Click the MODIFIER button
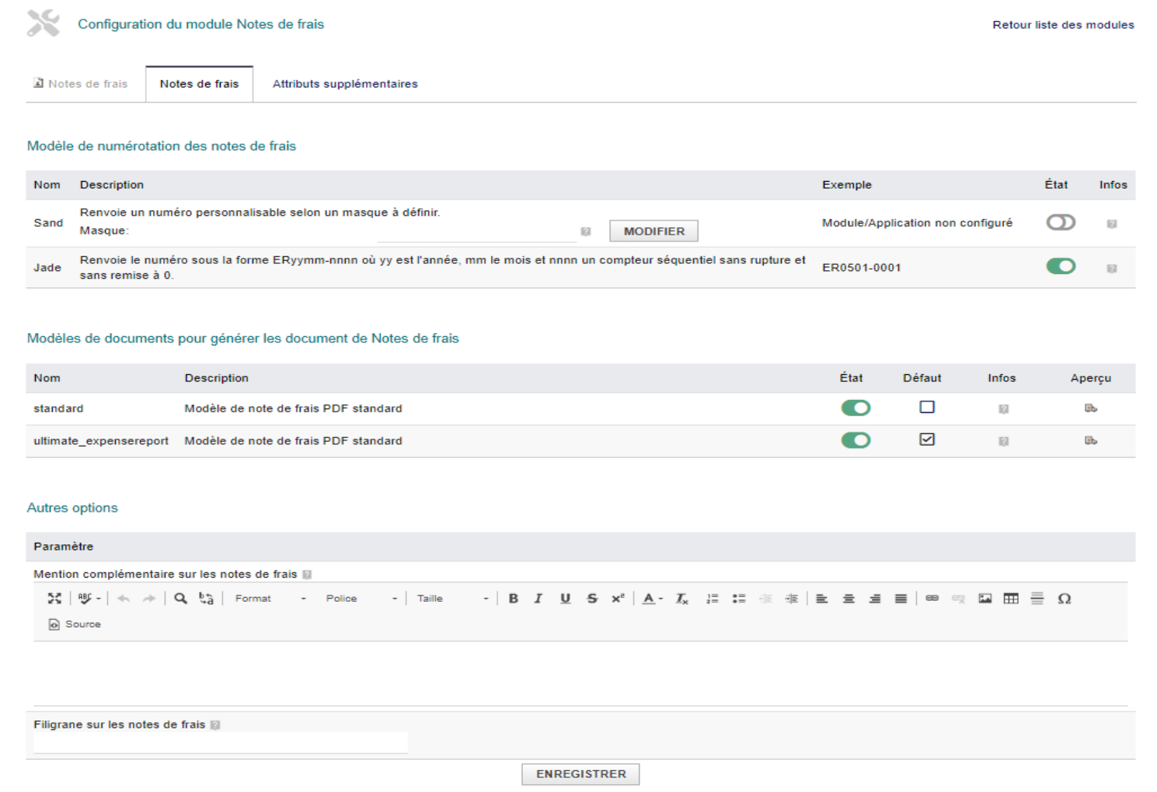 653,231
